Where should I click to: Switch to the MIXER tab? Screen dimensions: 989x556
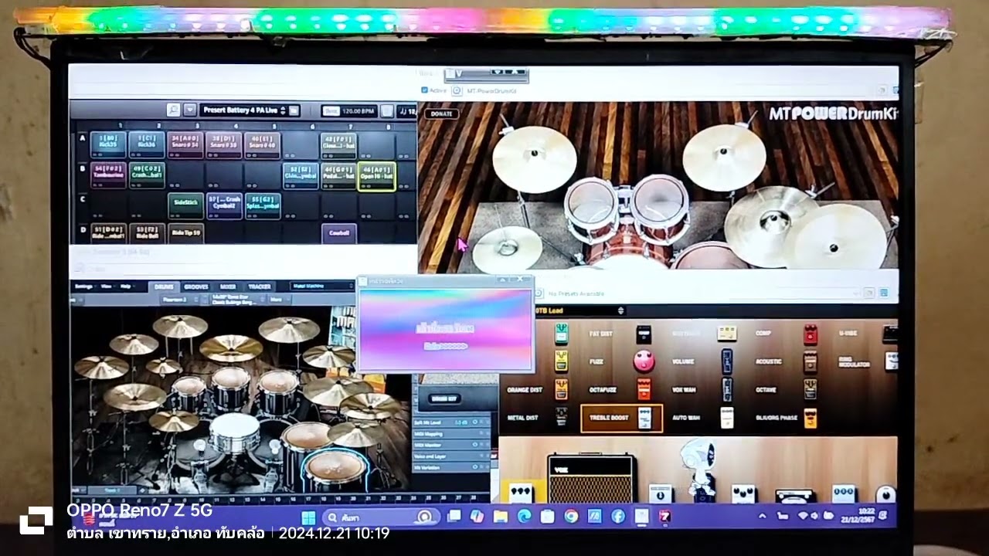pyautogui.click(x=228, y=286)
